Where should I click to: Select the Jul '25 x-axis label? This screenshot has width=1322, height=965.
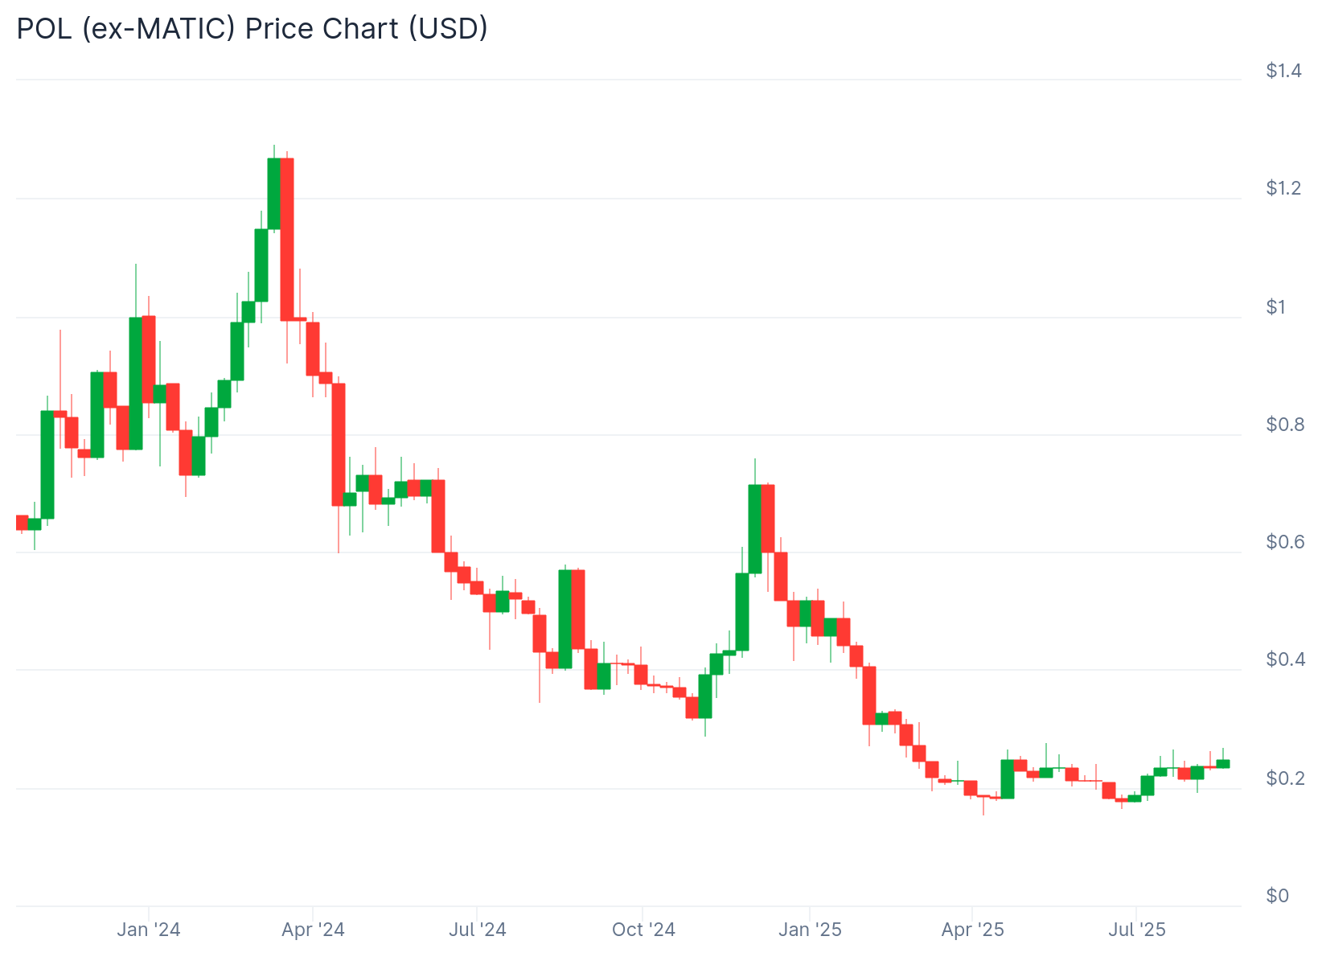coord(1136,930)
